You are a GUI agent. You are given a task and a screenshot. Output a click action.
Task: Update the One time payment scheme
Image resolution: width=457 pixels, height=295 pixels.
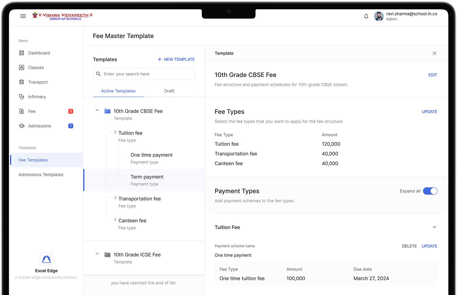[x=429, y=246]
